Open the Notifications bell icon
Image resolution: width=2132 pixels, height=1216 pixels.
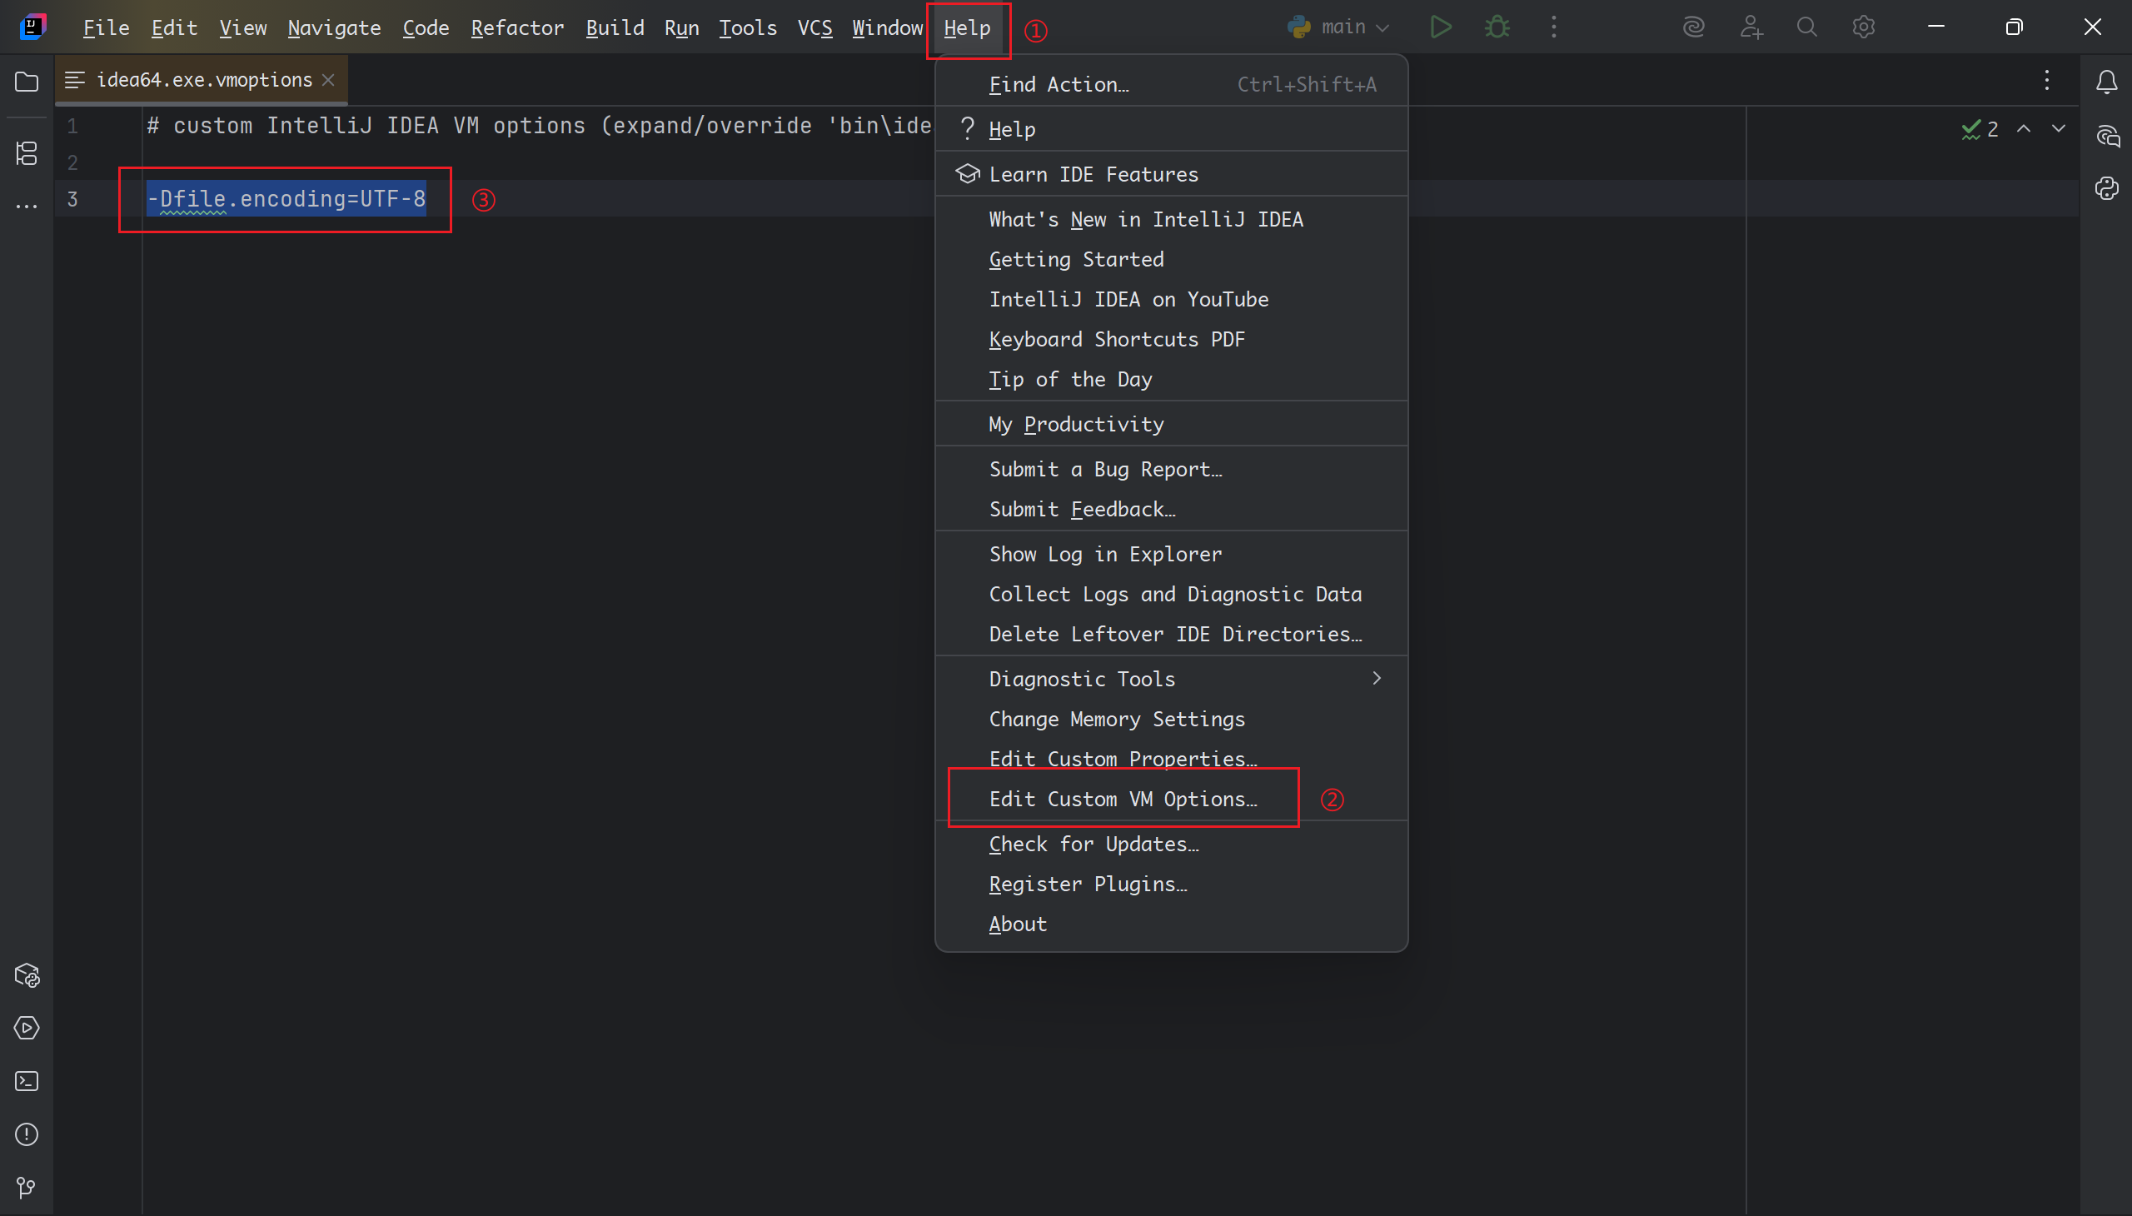tap(2106, 82)
